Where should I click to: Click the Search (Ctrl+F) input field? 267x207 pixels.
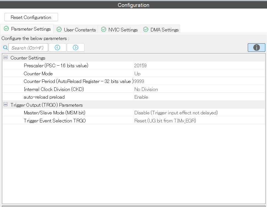[x=28, y=48]
